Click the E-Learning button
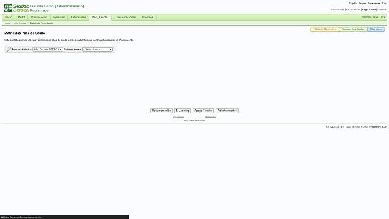 (182, 111)
